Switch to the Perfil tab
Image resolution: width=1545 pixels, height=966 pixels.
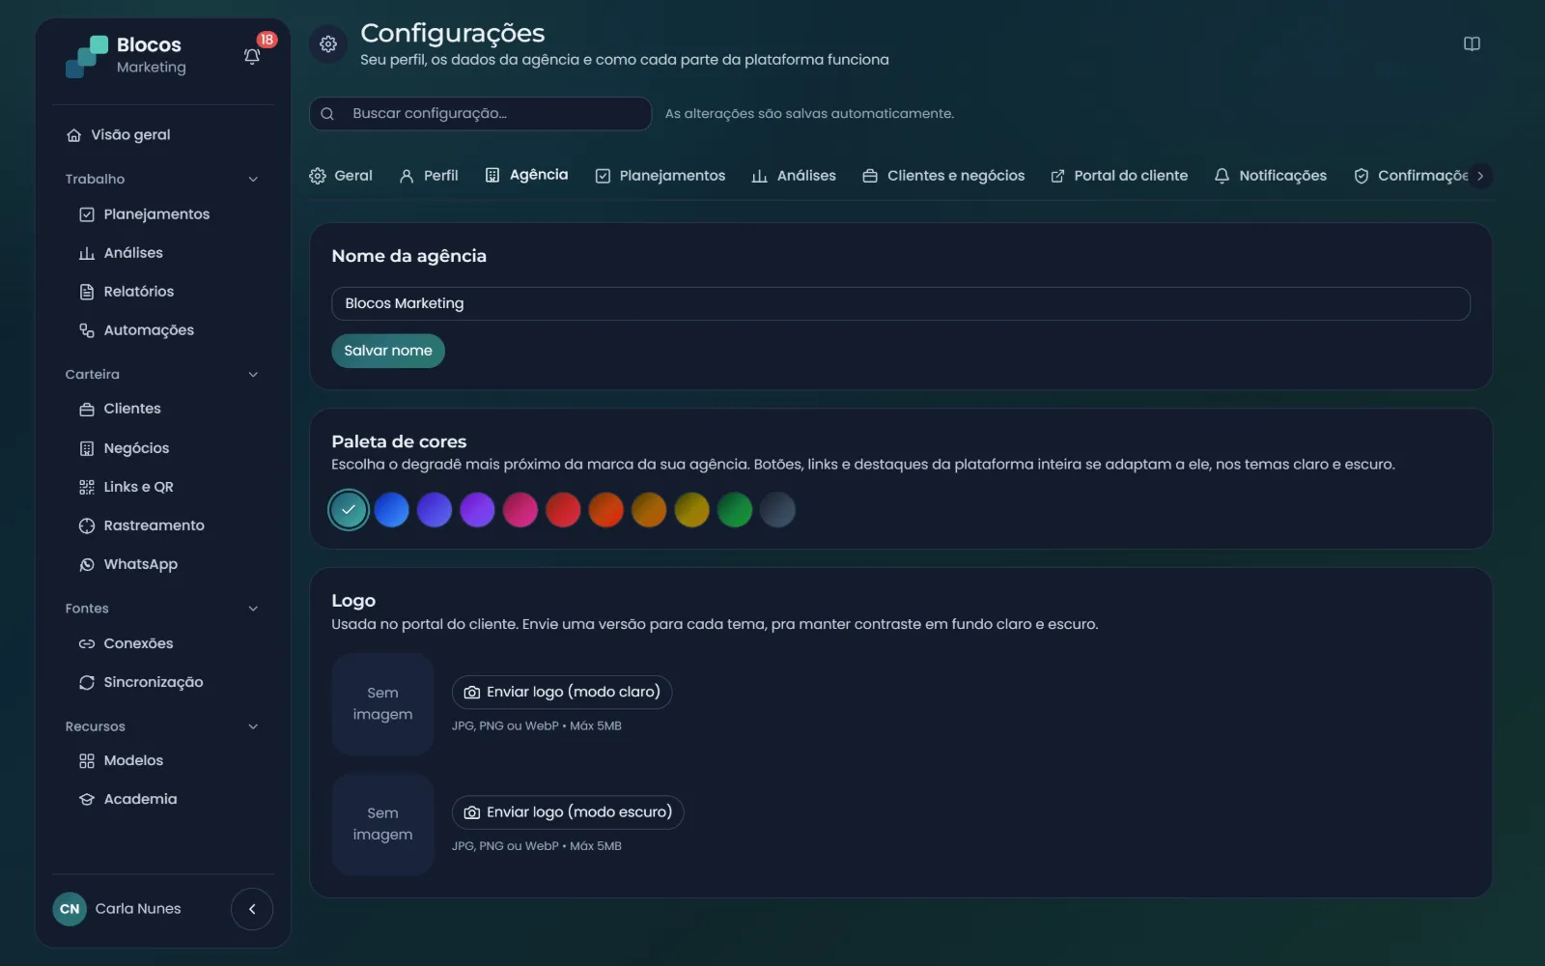[x=429, y=176]
